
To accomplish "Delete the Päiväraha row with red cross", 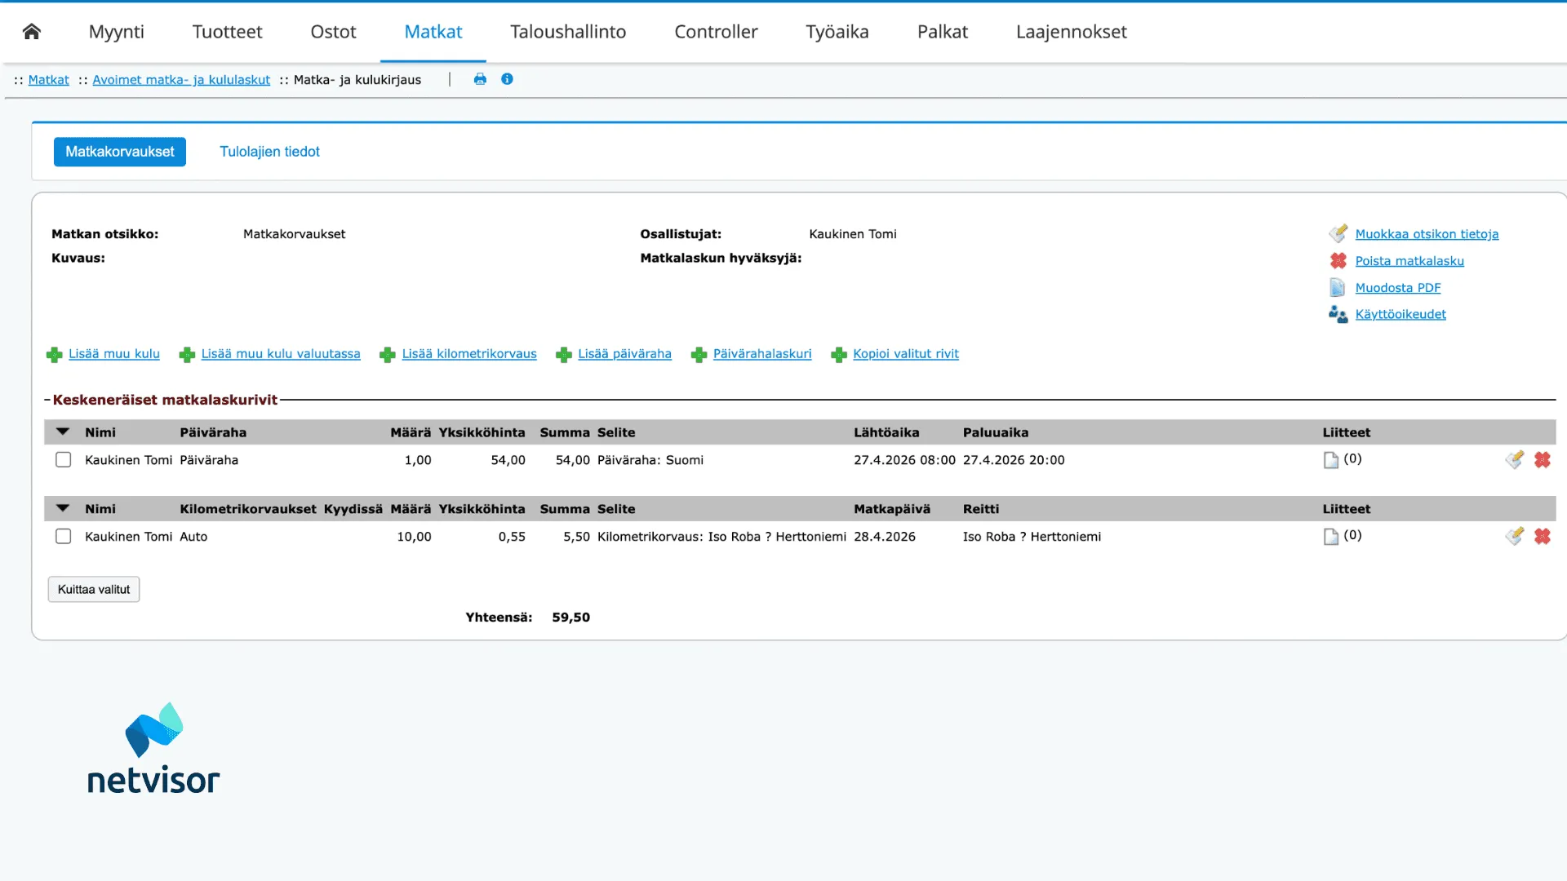I will click(x=1543, y=460).
